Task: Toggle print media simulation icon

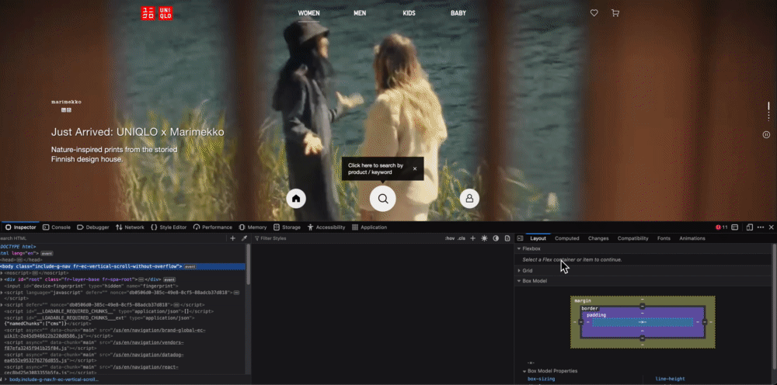Action: pyautogui.click(x=507, y=238)
